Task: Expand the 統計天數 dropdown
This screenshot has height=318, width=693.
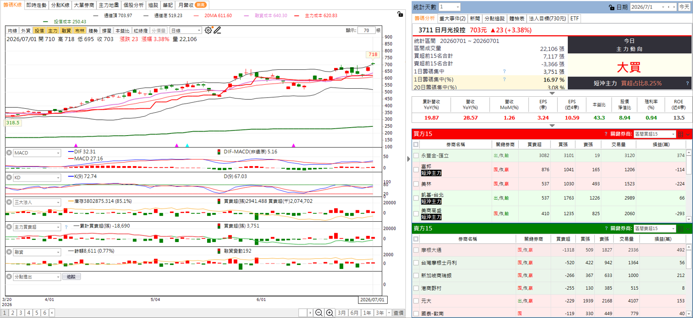Action: 450,7
